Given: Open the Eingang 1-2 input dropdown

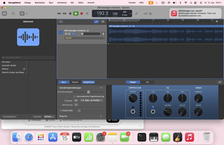Looking at the screenshot, I should pyautogui.click(x=91, y=100).
